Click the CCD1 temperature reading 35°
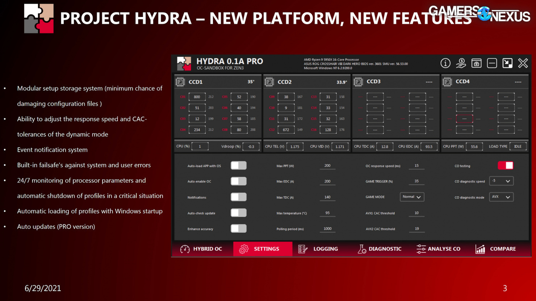 point(251,82)
